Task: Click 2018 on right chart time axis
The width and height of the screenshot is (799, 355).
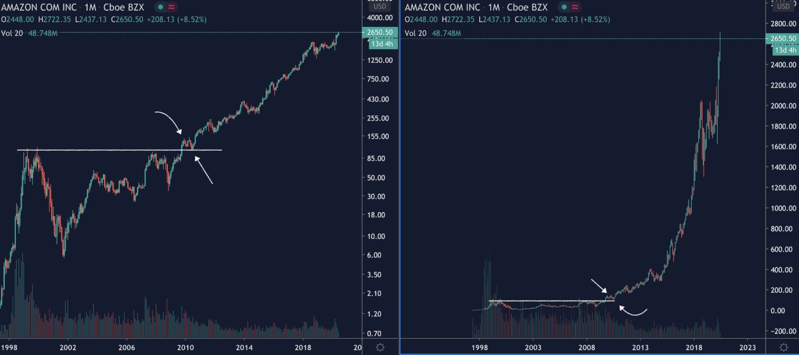Action: click(694, 348)
